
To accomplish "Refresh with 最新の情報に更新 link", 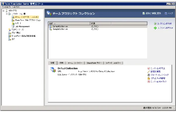I will coord(153,13).
